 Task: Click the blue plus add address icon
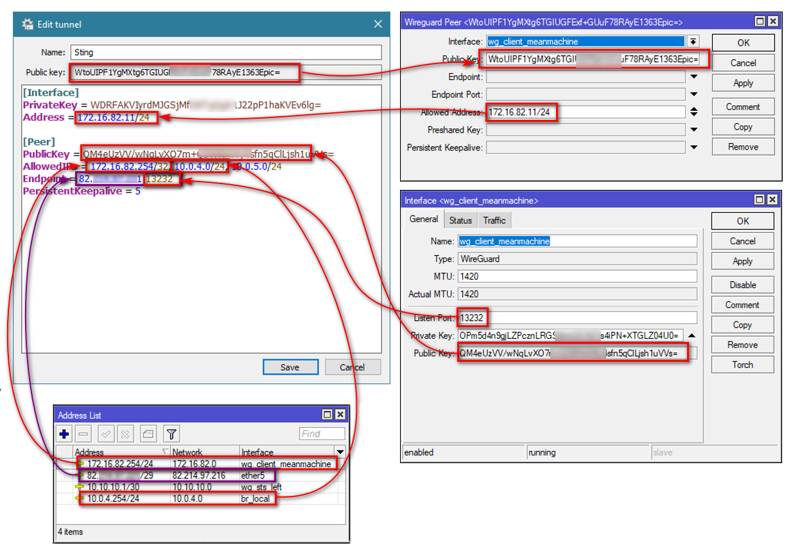(64, 434)
